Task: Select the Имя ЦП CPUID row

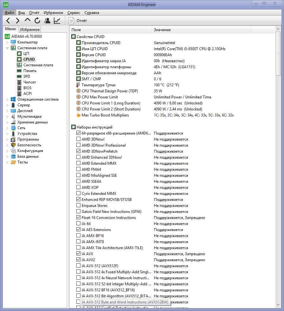Action: [x=172, y=49]
